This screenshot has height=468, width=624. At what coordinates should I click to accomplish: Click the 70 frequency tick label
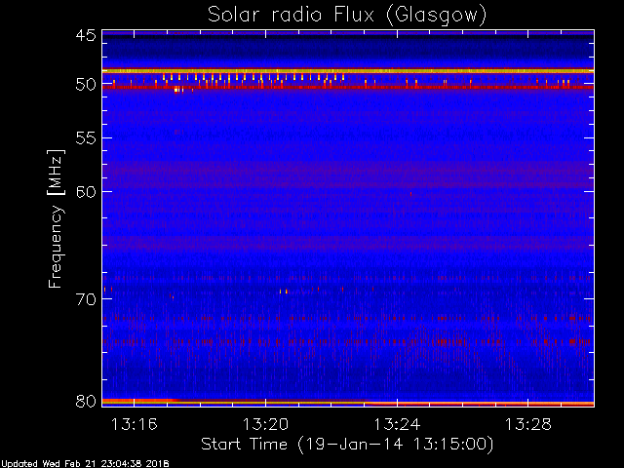click(x=86, y=299)
